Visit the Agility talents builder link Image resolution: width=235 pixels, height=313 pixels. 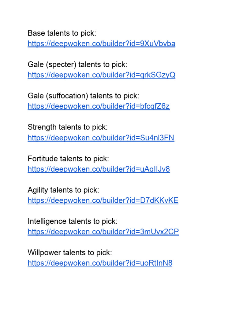[x=103, y=201]
